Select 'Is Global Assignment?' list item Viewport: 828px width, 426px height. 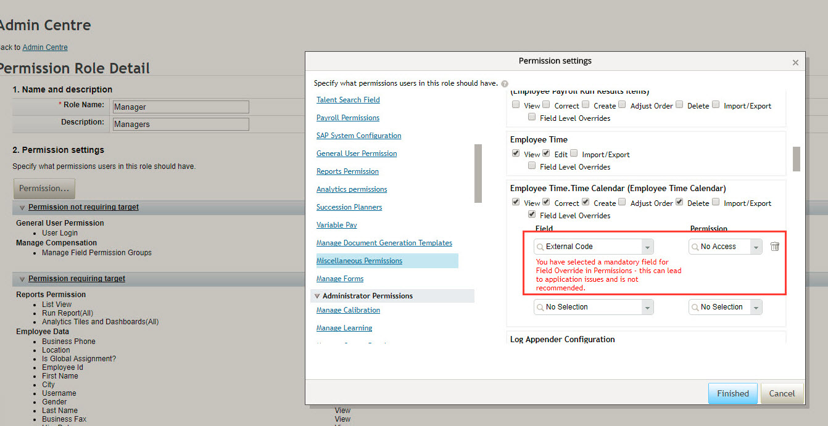pyautogui.click(x=79, y=359)
